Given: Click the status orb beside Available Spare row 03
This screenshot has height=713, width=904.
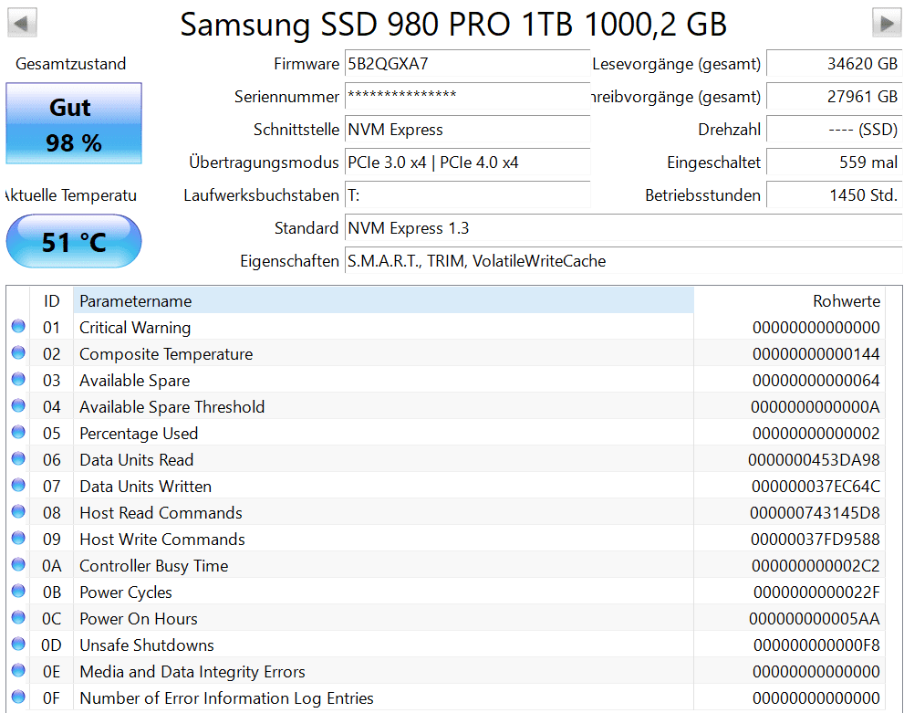Looking at the screenshot, I should click(x=18, y=380).
